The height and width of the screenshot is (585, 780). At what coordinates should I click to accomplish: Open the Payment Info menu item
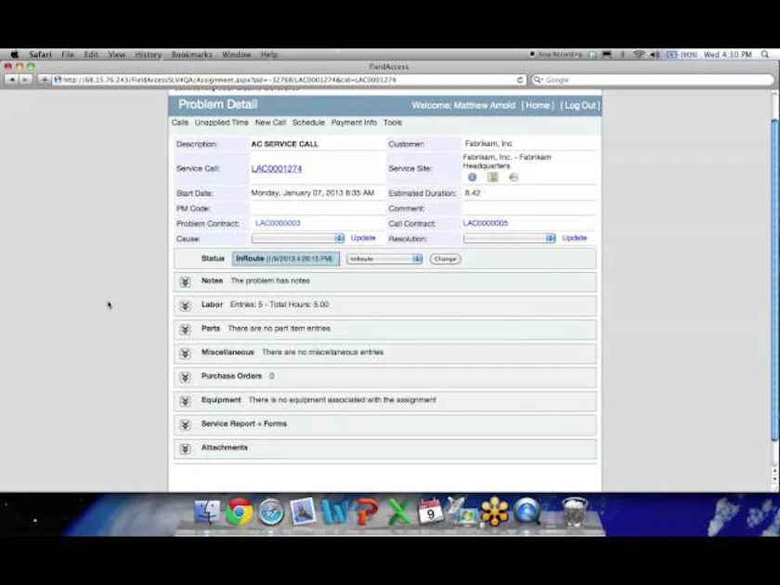[x=354, y=123]
